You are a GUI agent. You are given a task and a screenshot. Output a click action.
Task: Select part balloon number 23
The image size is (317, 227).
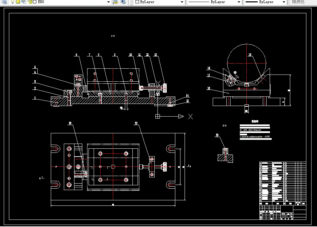click(217, 135)
